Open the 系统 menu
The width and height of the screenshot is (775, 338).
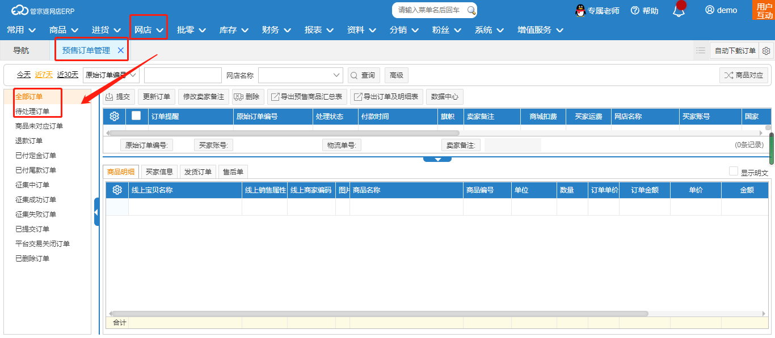coord(489,30)
